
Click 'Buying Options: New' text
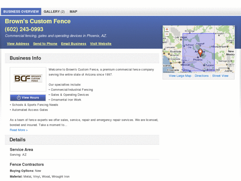[26, 171]
